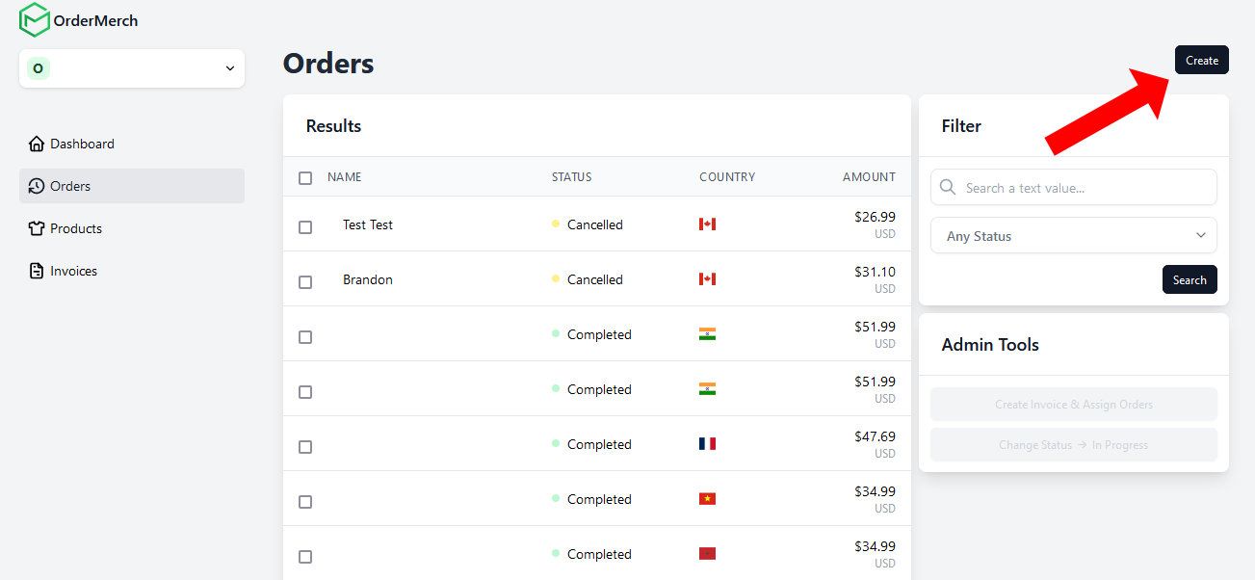Focus the text value search field

coord(1084,188)
